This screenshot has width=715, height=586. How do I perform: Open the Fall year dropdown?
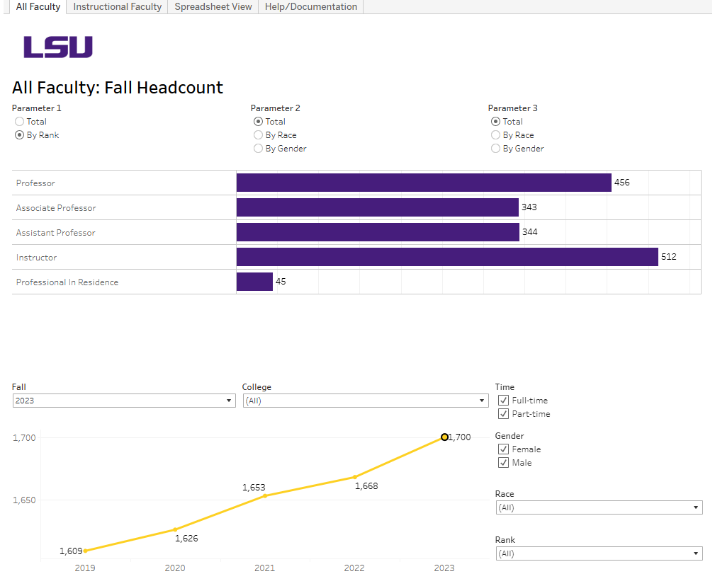tap(228, 400)
